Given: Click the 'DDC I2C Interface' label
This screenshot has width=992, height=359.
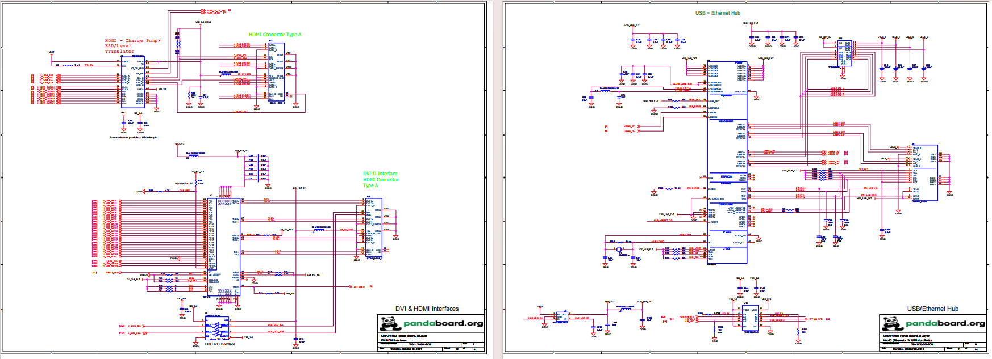Looking at the screenshot, I should pyautogui.click(x=220, y=344).
